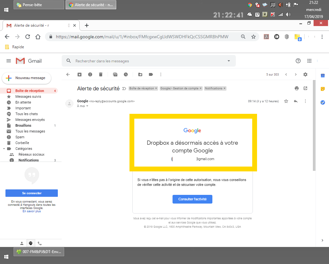This screenshot has height=264, width=329.
Task: Open 007-FM&PJ&DT-Env taskbar item
Action: pyautogui.click(x=39, y=252)
